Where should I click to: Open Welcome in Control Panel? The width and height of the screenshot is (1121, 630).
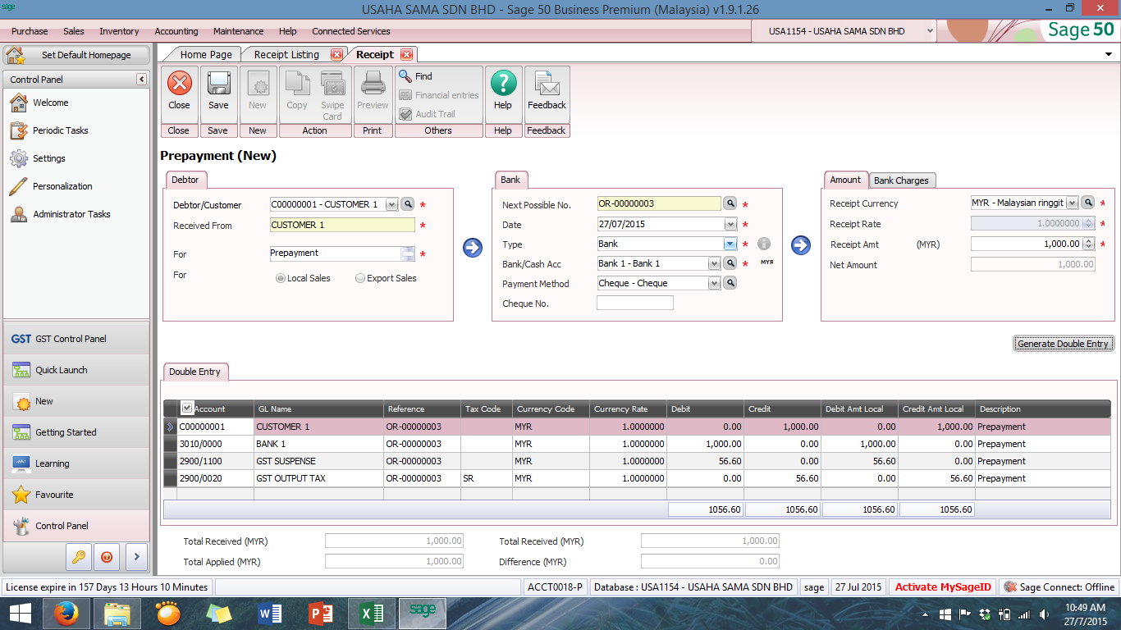(x=50, y=103)
